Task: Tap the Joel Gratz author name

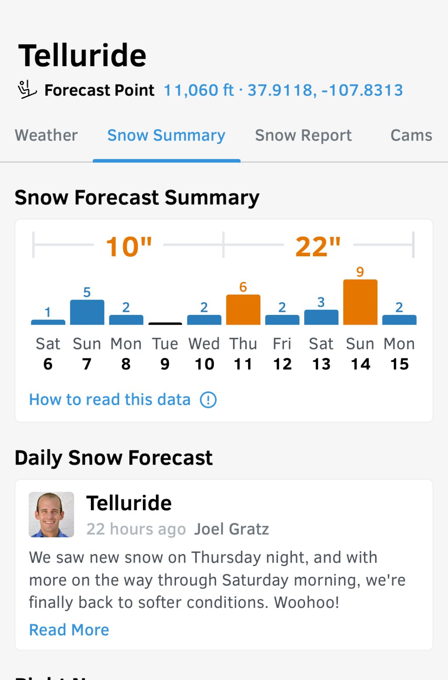Action: click(232, 529)
